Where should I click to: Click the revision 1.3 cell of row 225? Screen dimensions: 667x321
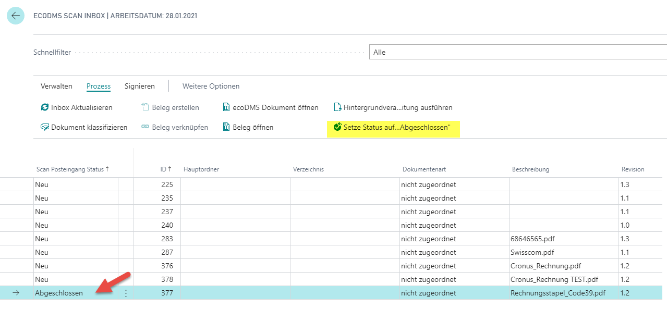[641, 184]
